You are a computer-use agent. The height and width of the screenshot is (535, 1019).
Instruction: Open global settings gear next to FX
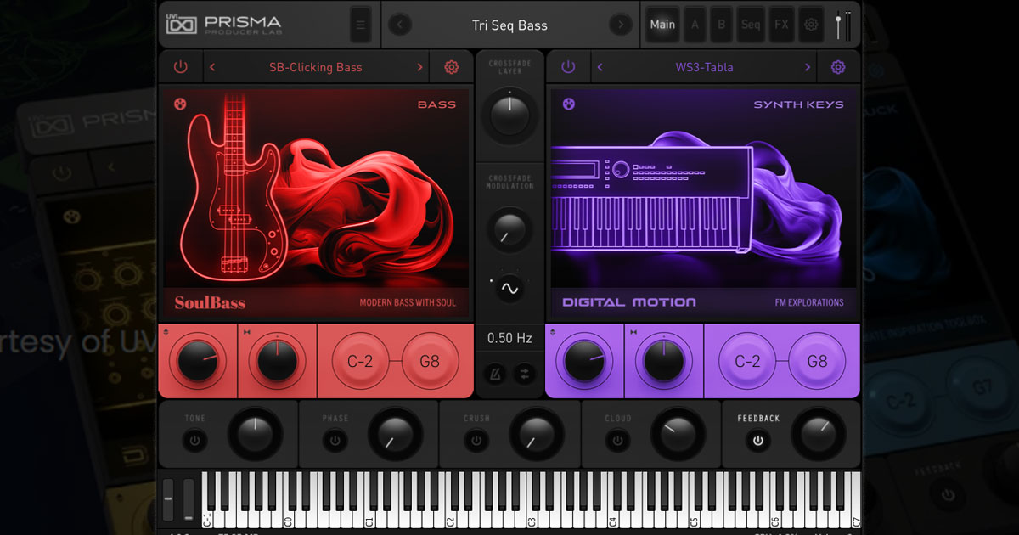coord(811,25)
